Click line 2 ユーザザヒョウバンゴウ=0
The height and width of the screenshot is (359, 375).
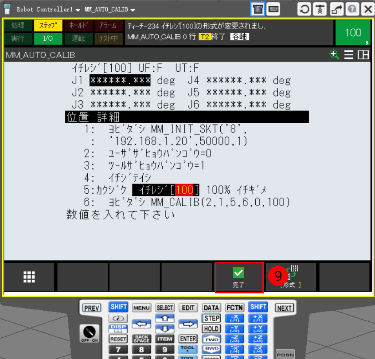pos(148,153)
